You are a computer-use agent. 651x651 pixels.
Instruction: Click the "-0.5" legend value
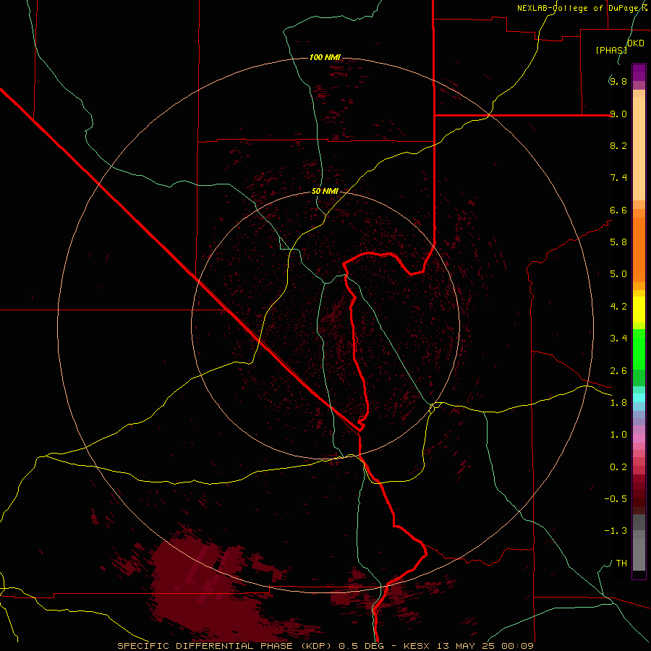616,499
